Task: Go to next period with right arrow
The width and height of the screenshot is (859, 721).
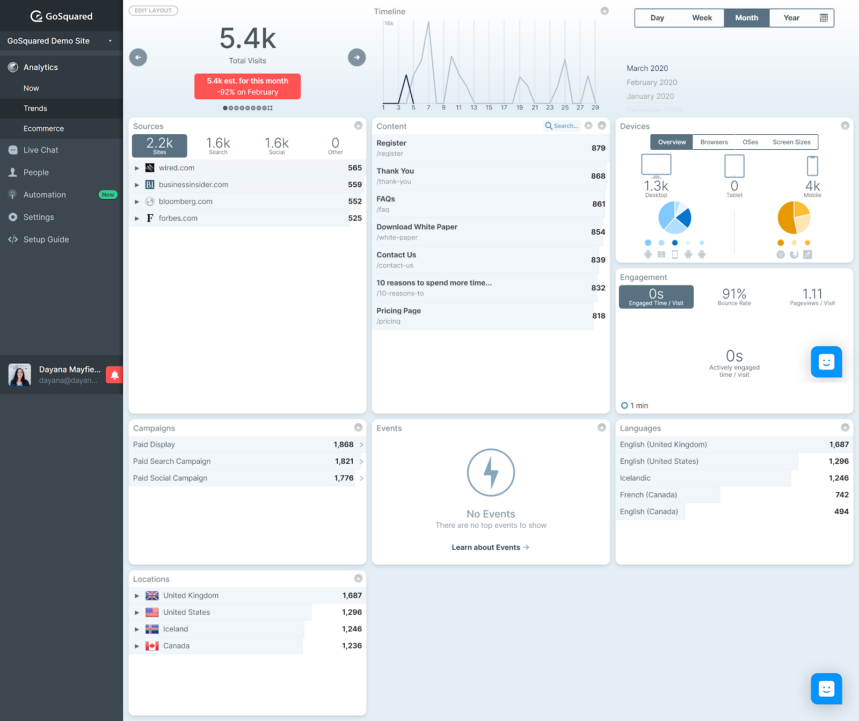Action: (357, 57)
